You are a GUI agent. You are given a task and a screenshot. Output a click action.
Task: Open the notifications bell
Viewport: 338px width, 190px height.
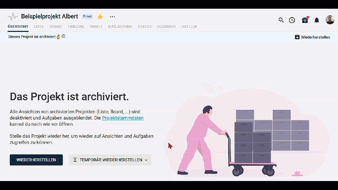click(317, 20)
